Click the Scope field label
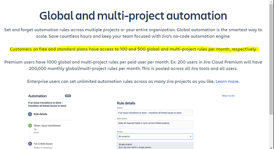 120,131
